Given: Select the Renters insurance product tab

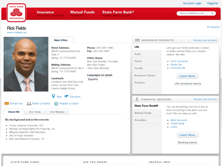Looking at the screenshot, I should click(x=147, y=83).
